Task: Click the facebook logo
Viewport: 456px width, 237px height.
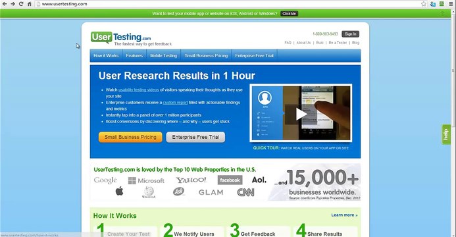Action: (x=230, y=180)
